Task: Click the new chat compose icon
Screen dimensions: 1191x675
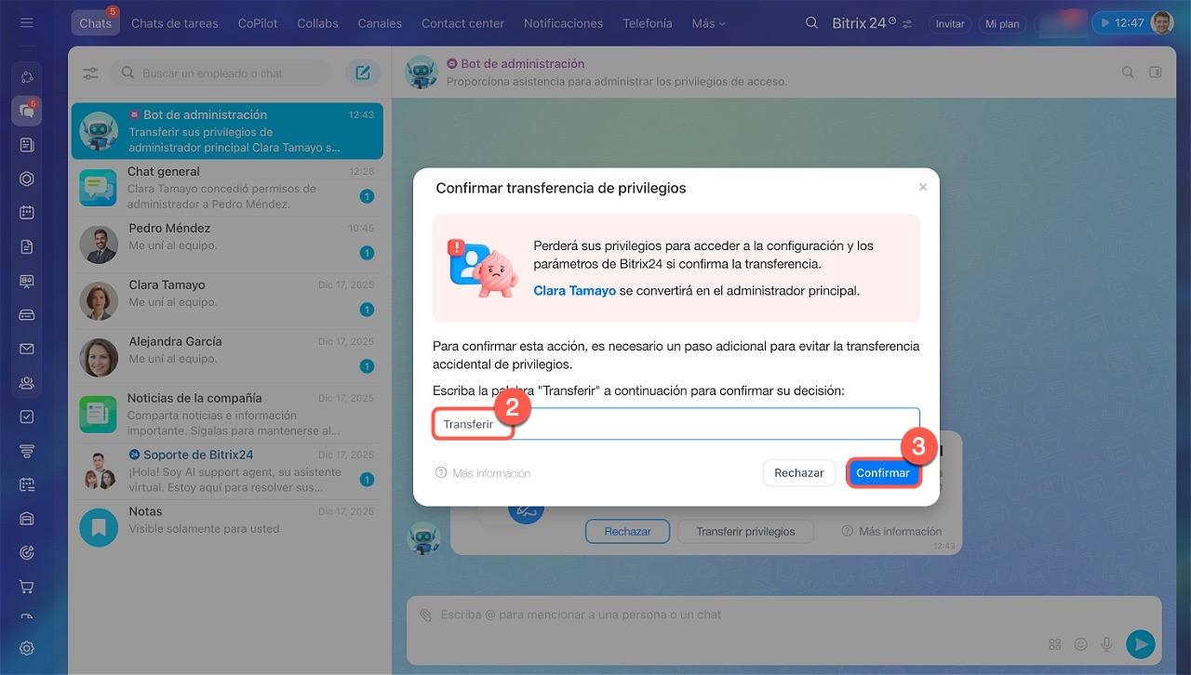Action: [364, 73]
